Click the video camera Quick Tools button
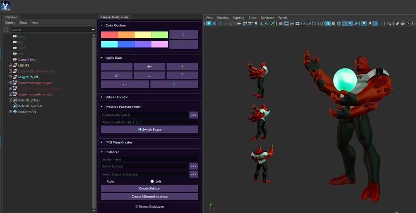416x213 pixels. click(x=149, y=66)
